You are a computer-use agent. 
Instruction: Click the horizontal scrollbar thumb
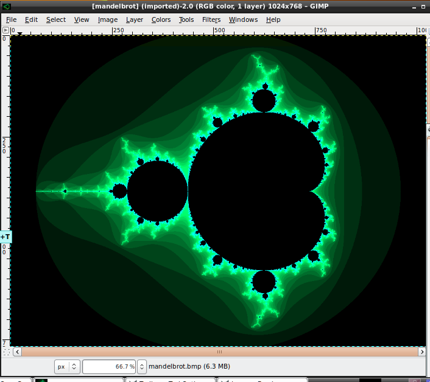[219, 352]
